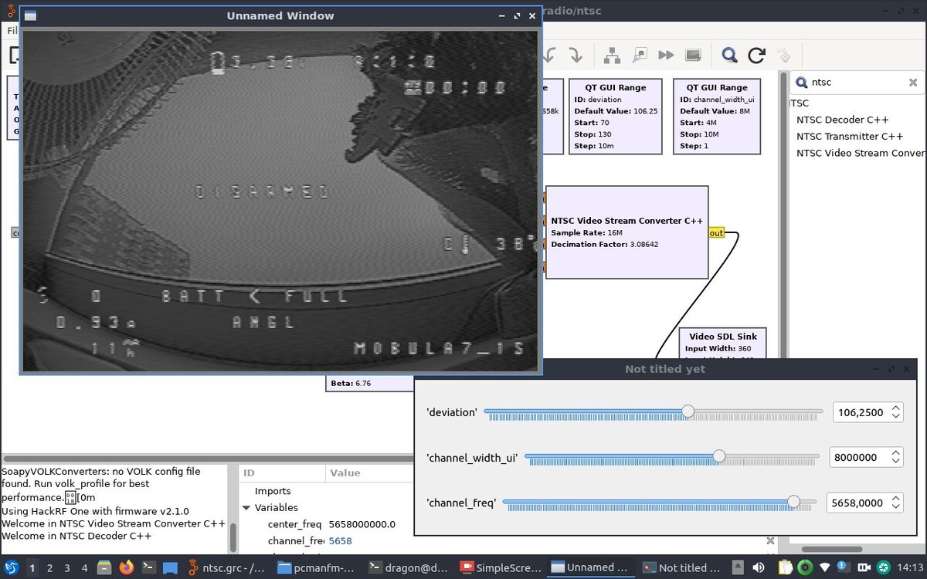927x579 pixels.
Task: Click the screen capture toolbar icon
Action: click(693, 55)
